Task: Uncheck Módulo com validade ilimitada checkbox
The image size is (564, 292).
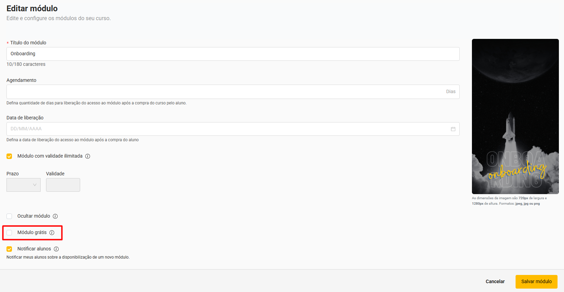Action: point(9,156)
